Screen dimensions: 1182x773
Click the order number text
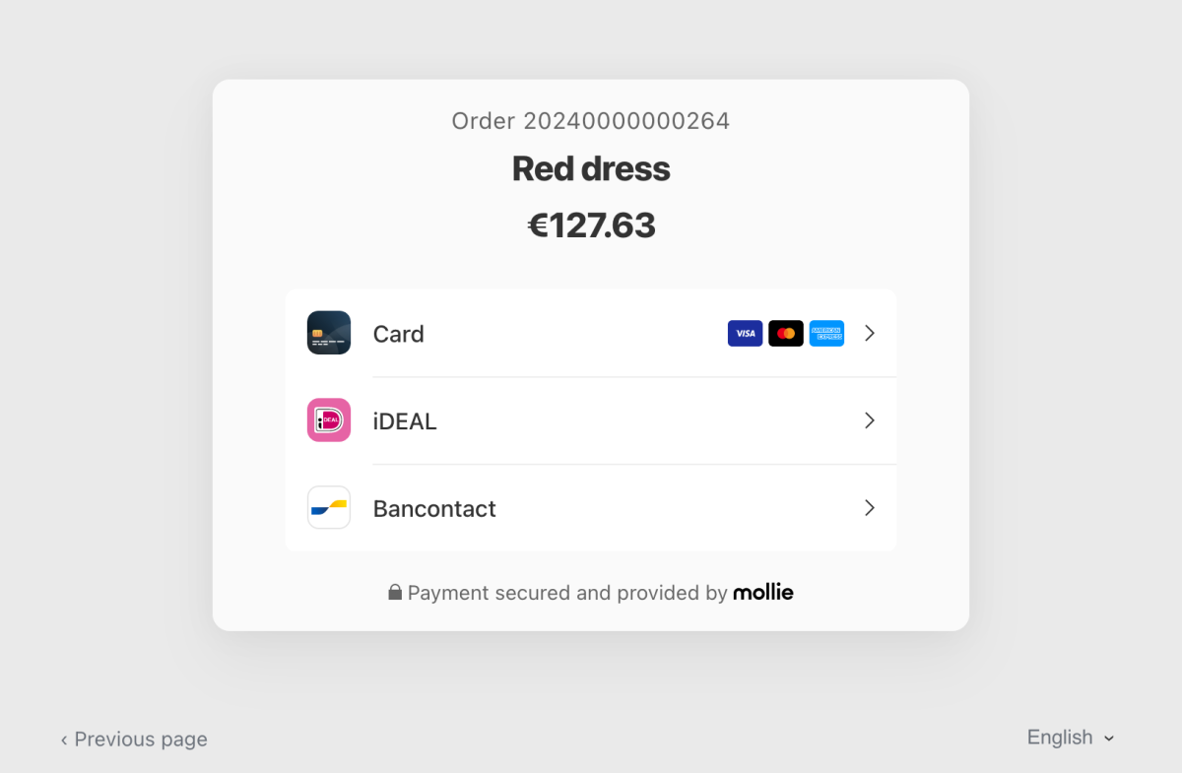591,121
